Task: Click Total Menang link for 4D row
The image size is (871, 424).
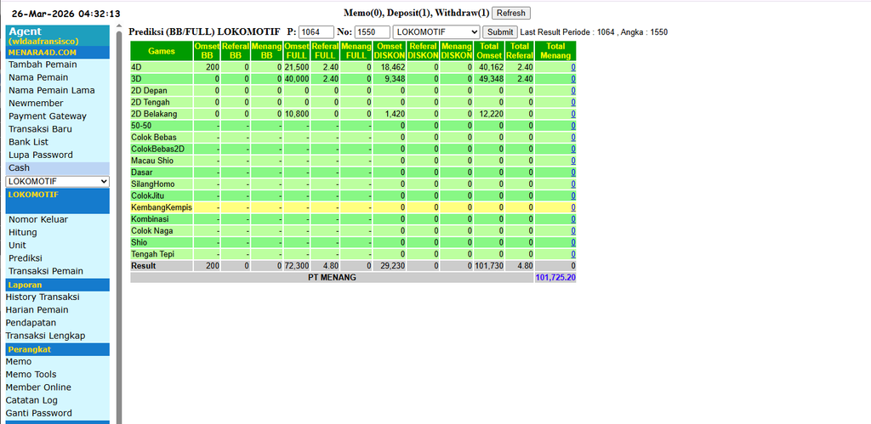Action: click(573, 67)
